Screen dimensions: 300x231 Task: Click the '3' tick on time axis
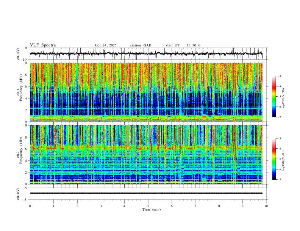[x=101, y=206]
